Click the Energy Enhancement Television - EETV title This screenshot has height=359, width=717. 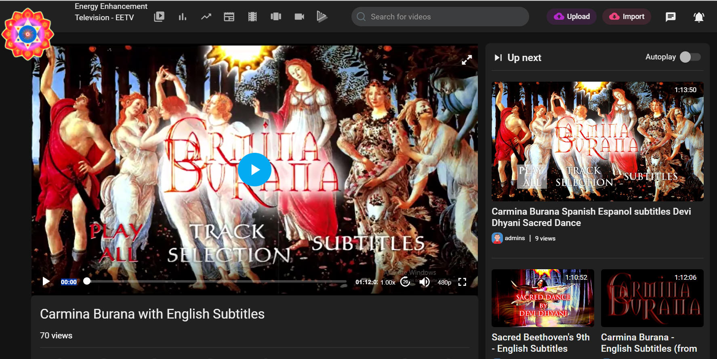coord(111,12)
